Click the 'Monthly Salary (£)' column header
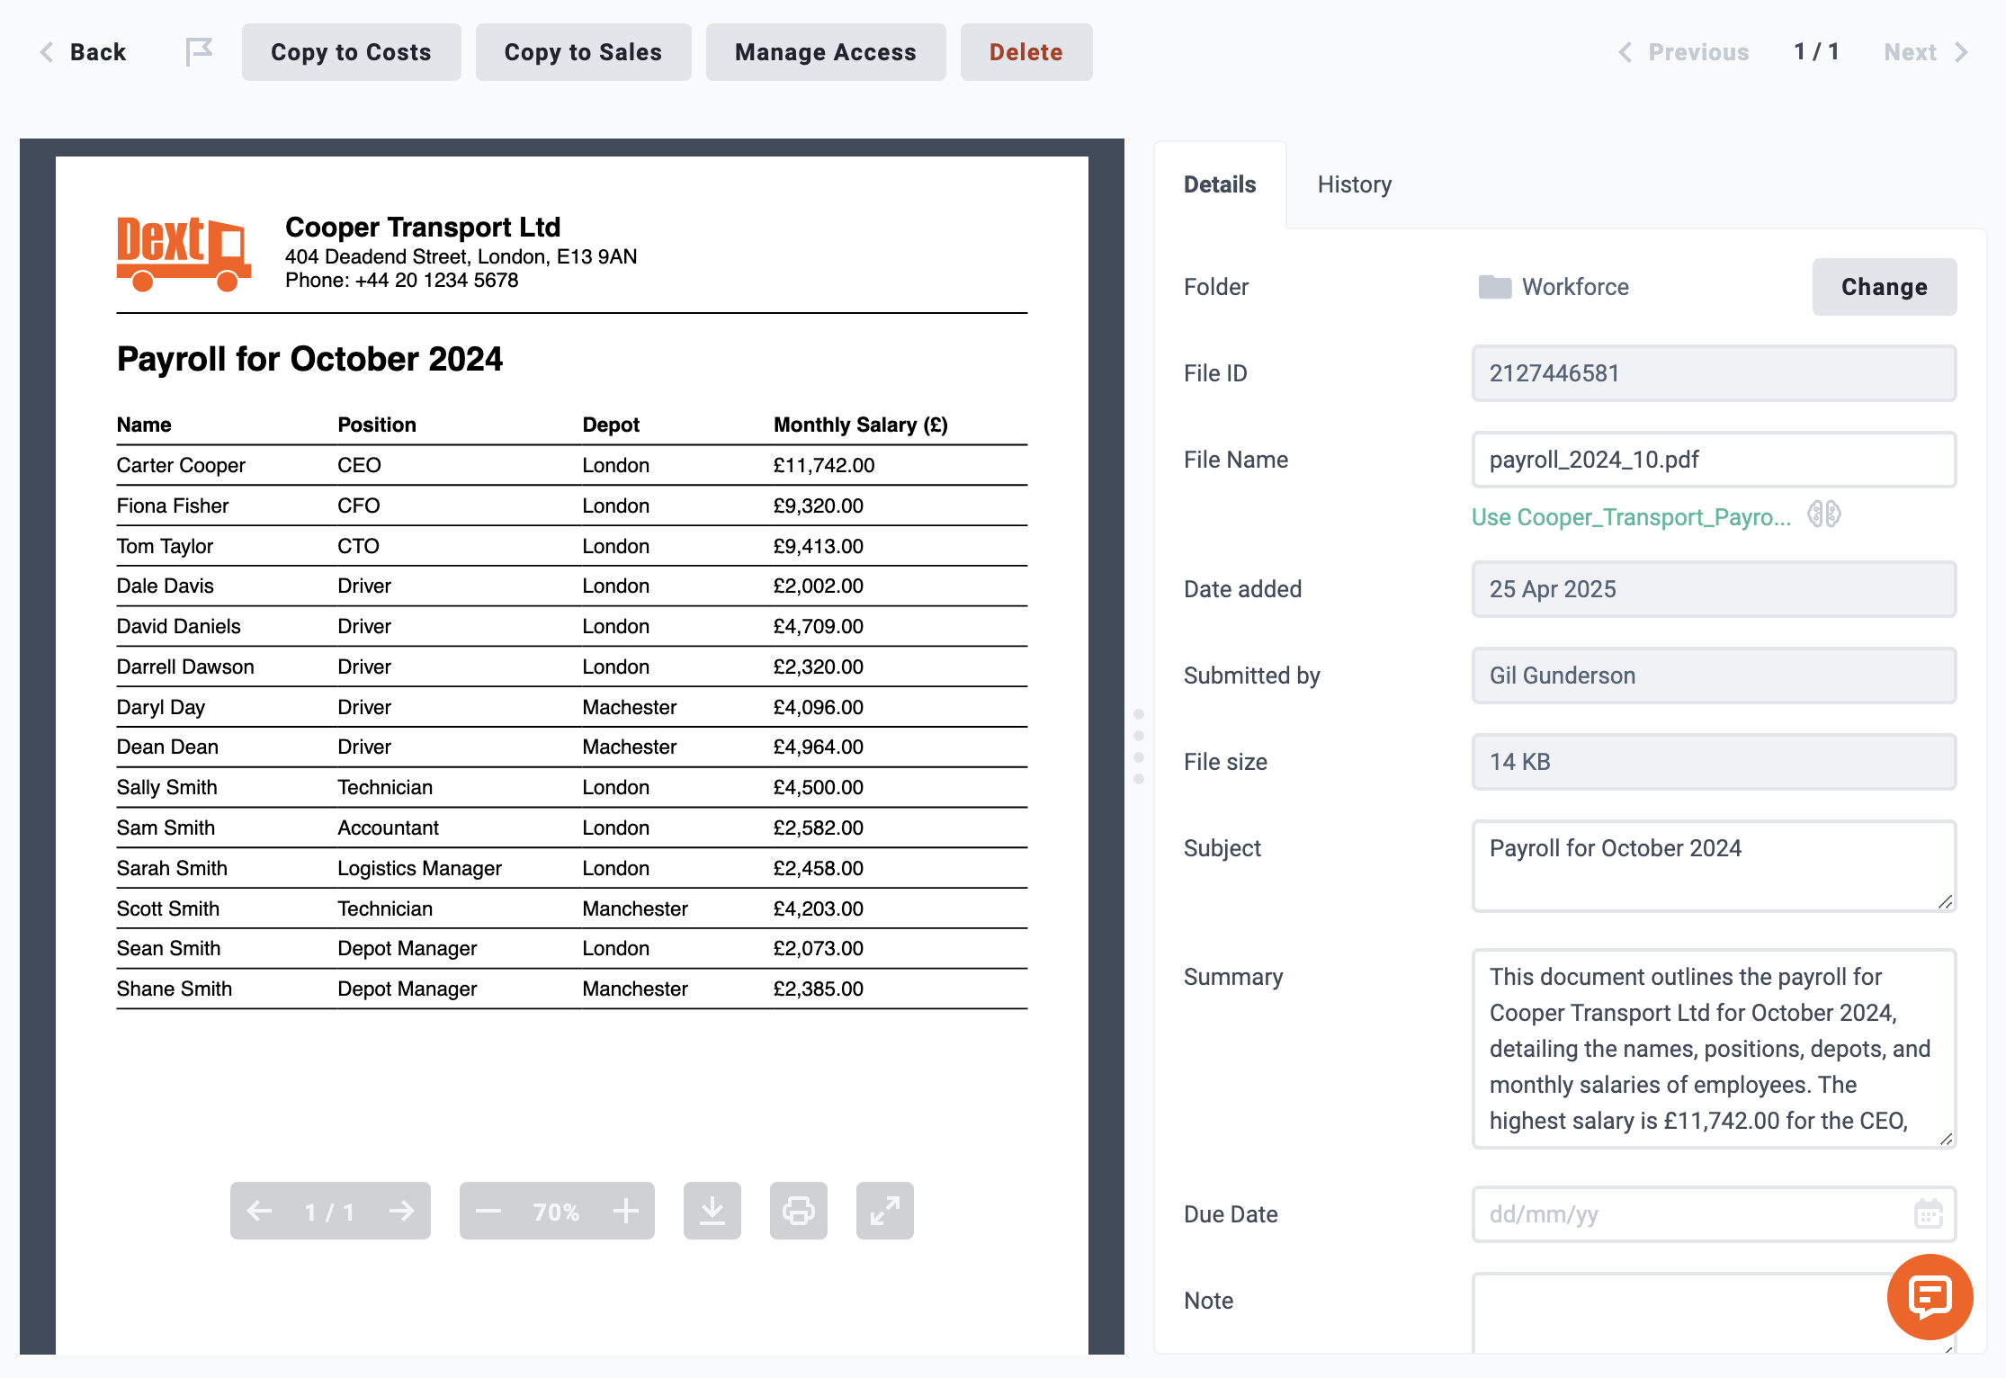This screenshot has width=2006, height=1378. tap(861, 425)
